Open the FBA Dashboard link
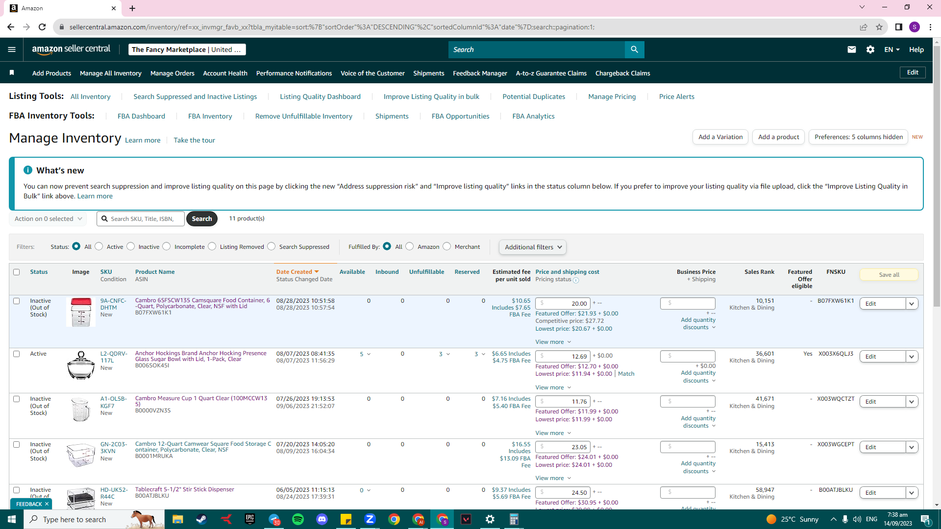The width and height of the screenshot is (941, 529). point(141,116)
